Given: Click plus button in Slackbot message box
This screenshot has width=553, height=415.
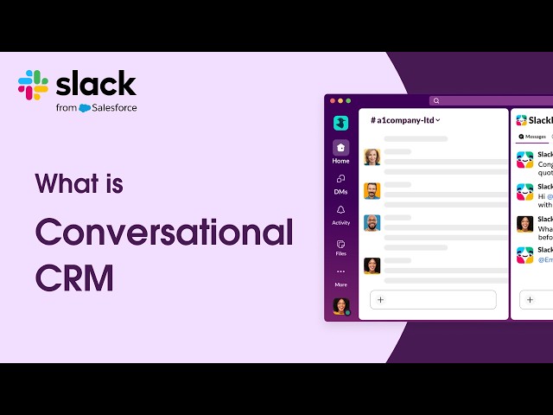Looking at the screenshot, I should click(x=530, y=300).
